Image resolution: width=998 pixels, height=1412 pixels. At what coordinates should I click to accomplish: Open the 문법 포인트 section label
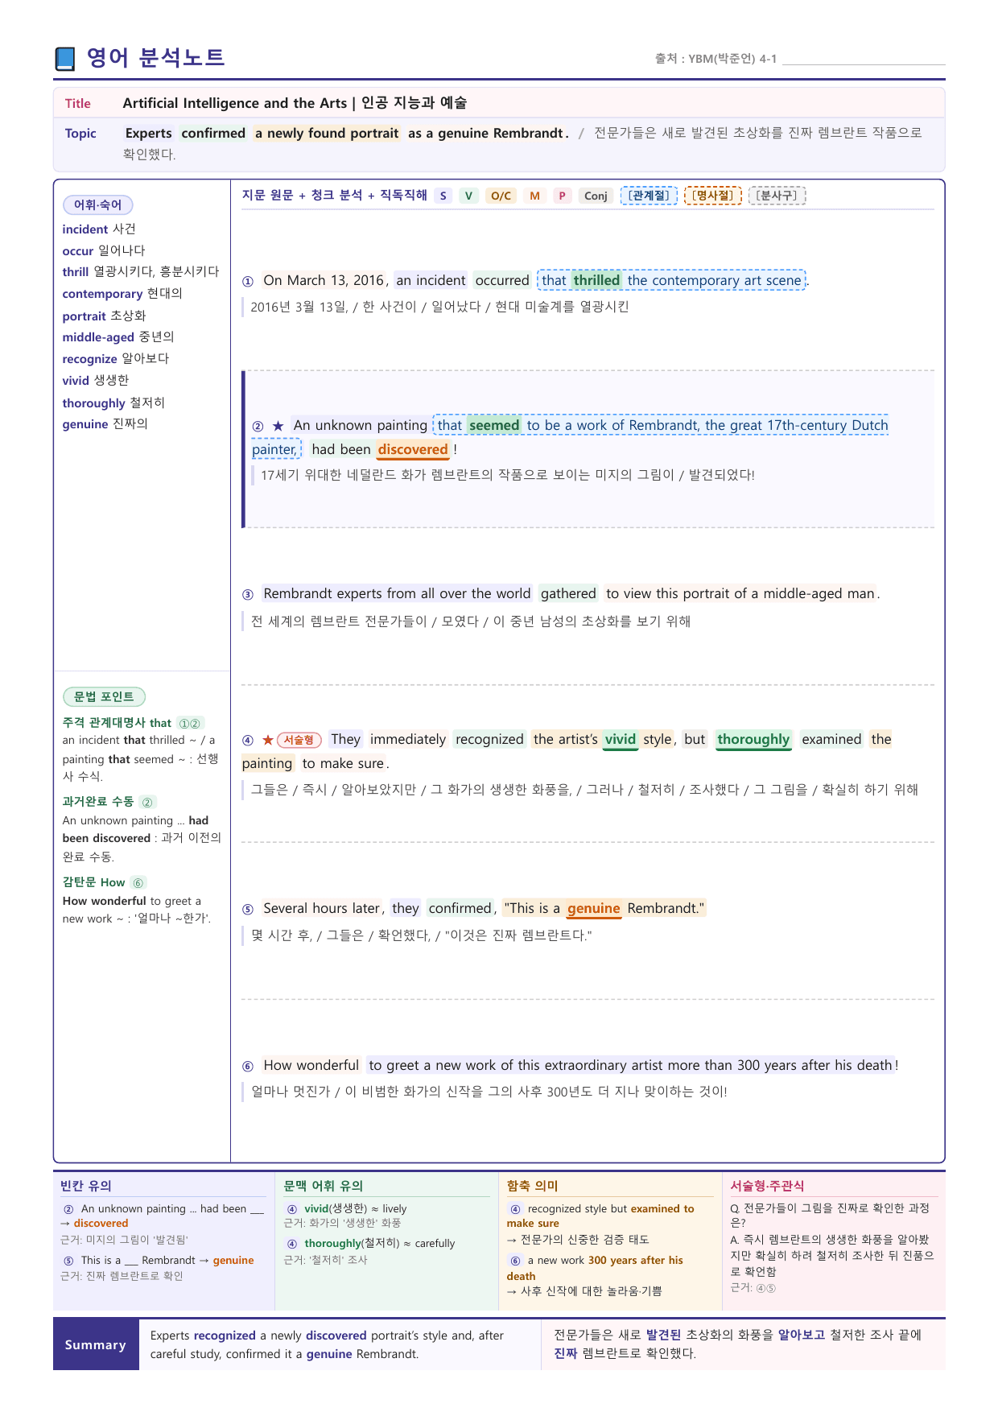pyautogui.click(x=104, y=697)
